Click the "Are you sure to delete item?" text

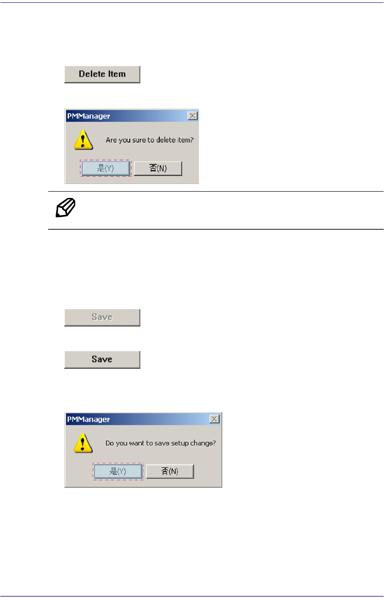coord(150,140)
